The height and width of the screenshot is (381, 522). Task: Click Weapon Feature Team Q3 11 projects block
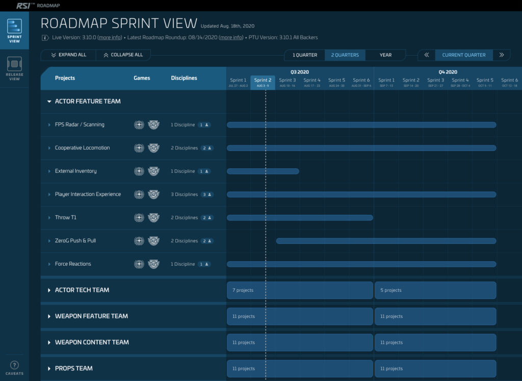(300, 316)
